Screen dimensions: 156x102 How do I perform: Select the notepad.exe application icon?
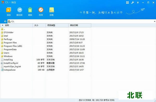click(2, 70)
